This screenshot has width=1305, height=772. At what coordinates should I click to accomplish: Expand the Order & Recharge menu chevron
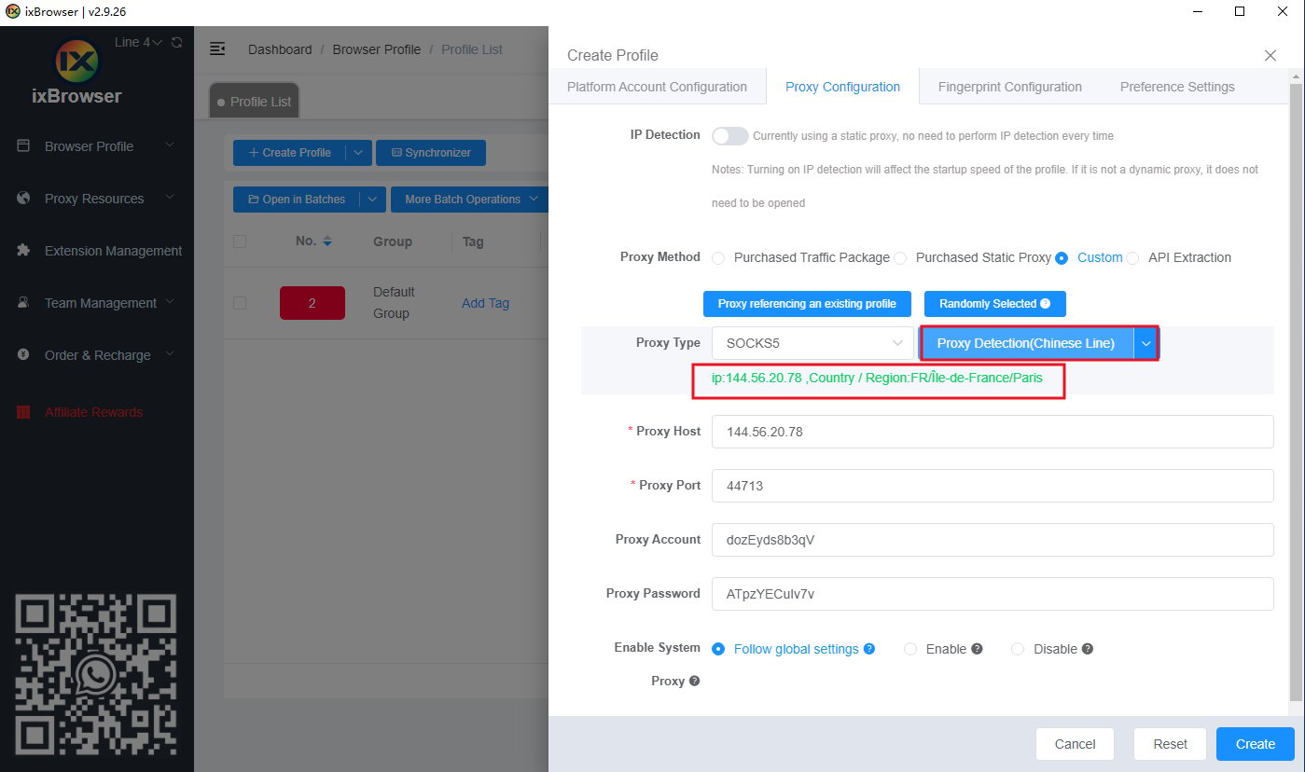[170, 355]
